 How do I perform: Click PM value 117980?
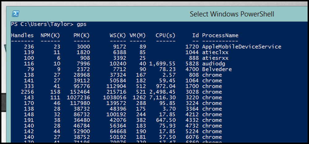(x=80, y=103)
